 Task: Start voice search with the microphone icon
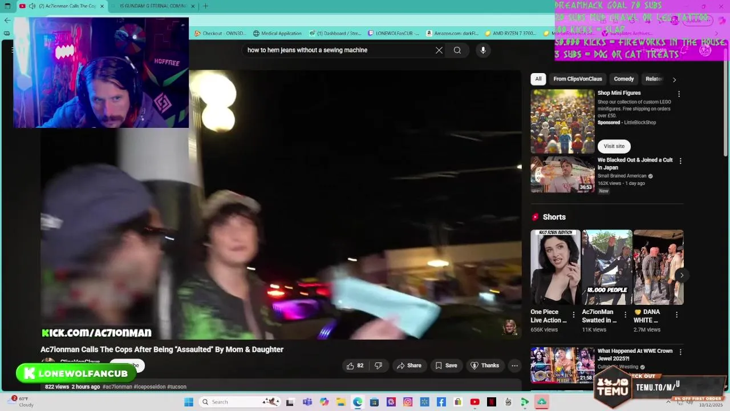tap(483, 50)
